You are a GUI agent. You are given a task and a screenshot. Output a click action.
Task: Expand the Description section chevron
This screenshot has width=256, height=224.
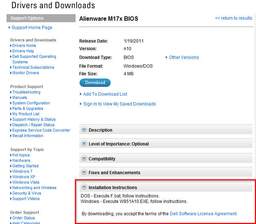pos(84,130)
